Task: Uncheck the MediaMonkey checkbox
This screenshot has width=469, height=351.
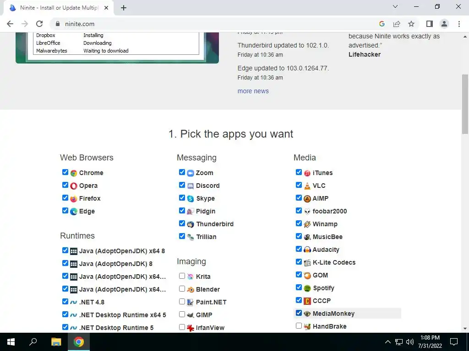Action: click(x=299, y=313)
